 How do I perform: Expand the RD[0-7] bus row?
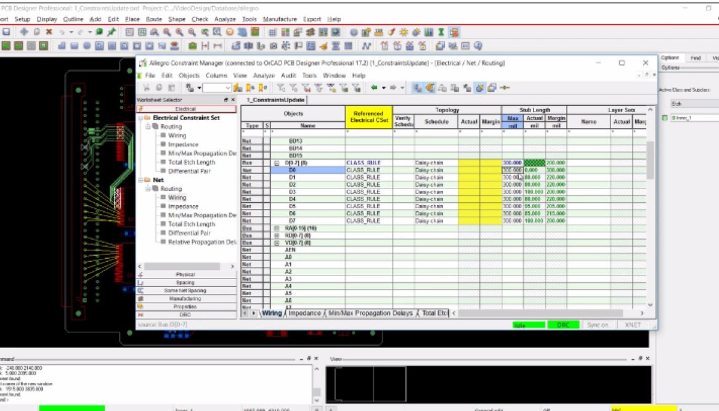pyautogui.click(x=277, y=235)
